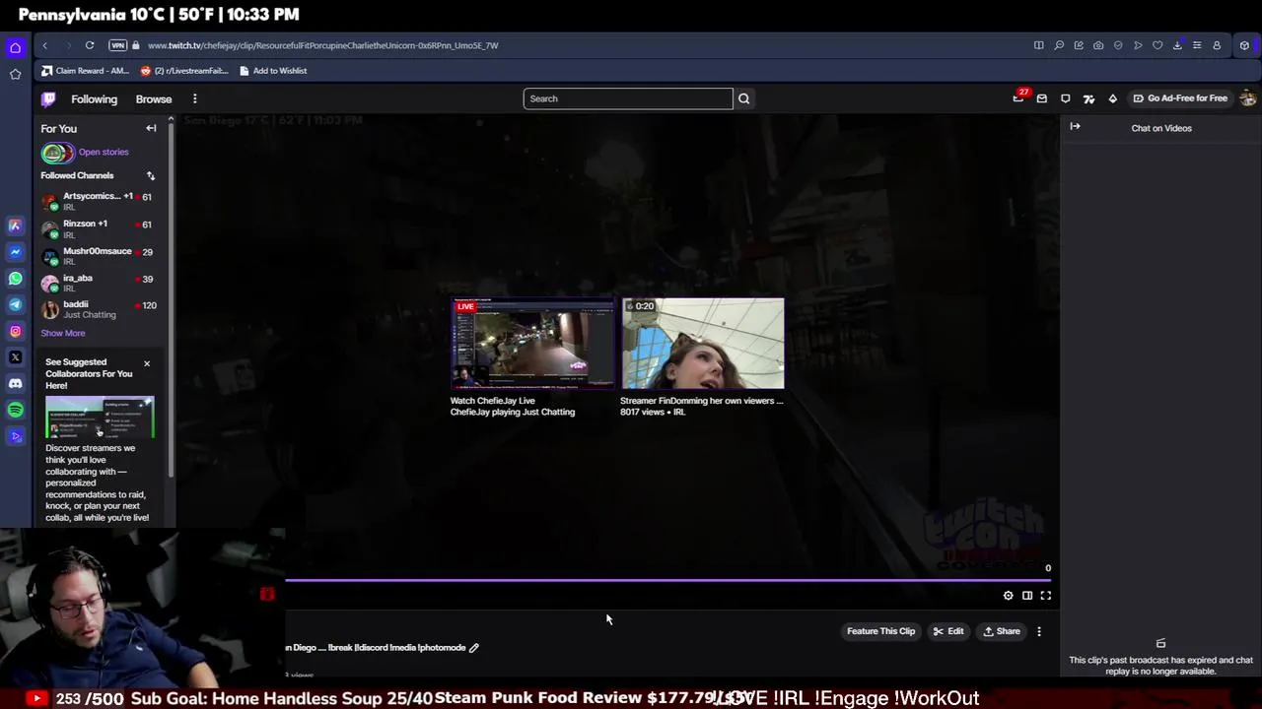The image size is (1262, 709).
Task: Toggle the VPN badge in the address bar
Action: 118,45
